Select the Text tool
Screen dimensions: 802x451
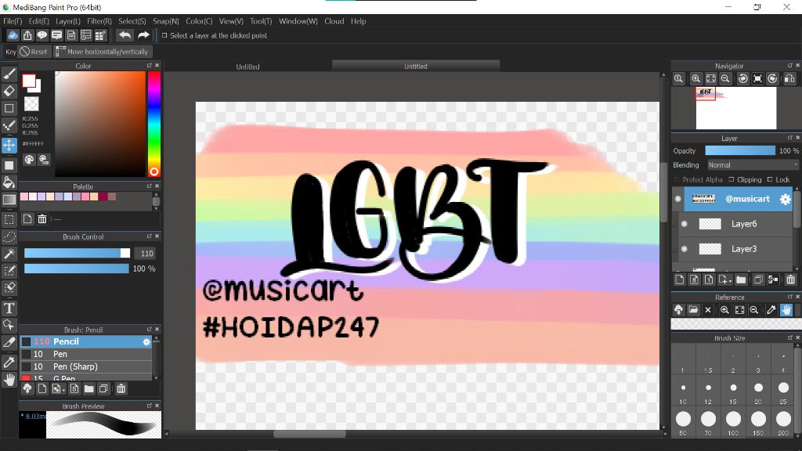coord(9,308)
